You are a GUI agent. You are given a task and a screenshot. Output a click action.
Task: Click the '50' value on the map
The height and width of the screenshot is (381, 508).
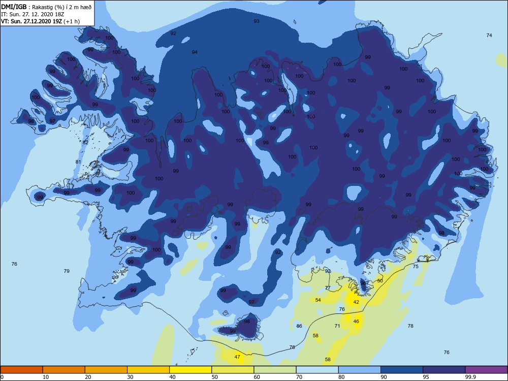(x=380, y=281)
